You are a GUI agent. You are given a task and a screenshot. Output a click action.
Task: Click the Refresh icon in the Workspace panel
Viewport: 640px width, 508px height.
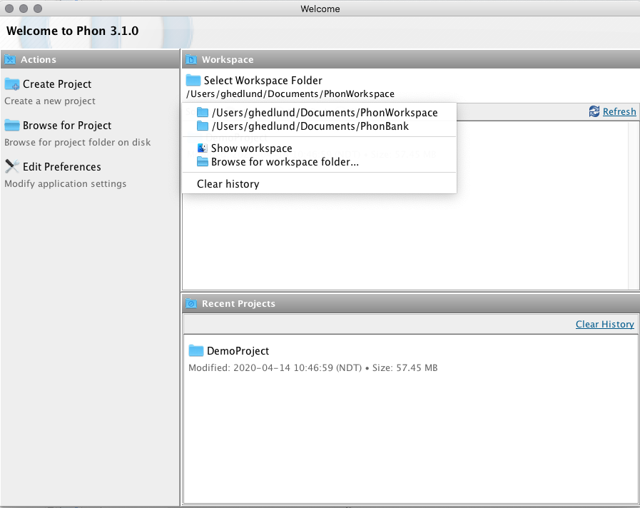(x=594, y=111)
